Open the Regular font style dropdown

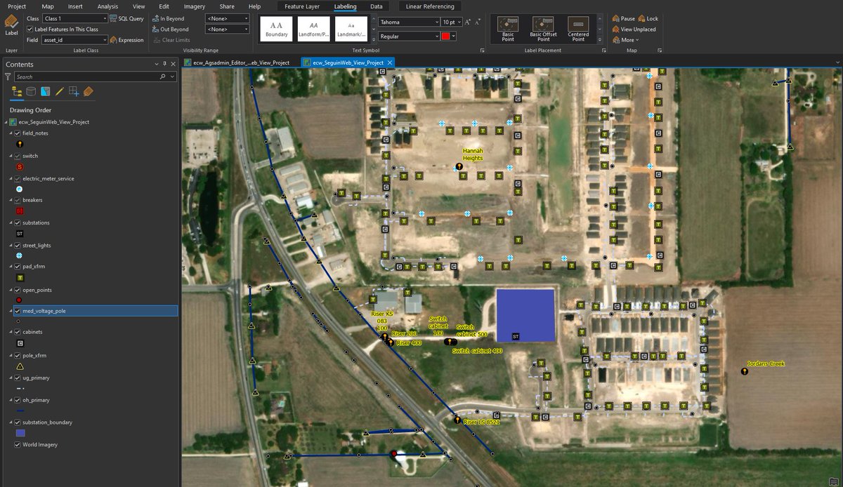pos(409,36)
